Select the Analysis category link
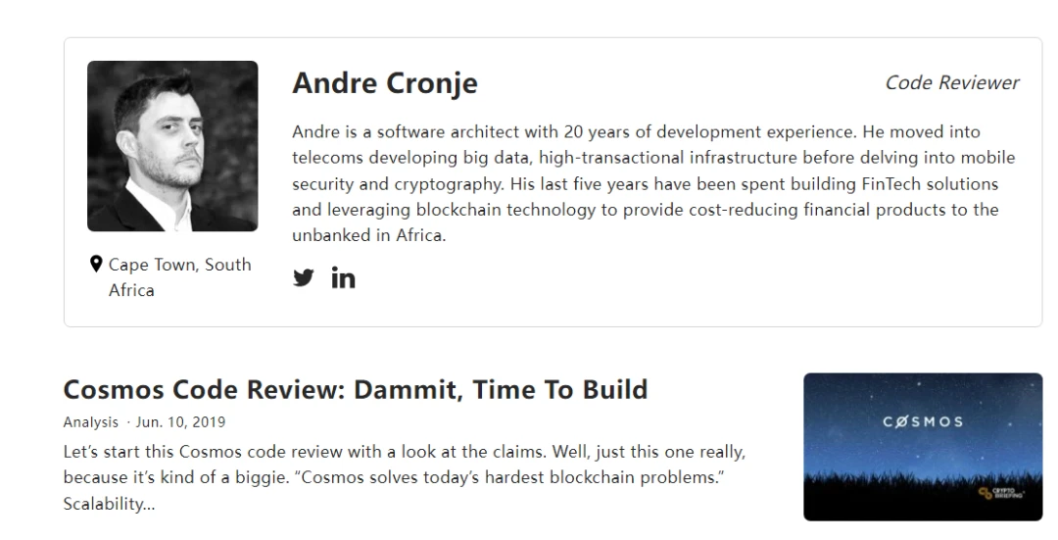 point(90,421)
